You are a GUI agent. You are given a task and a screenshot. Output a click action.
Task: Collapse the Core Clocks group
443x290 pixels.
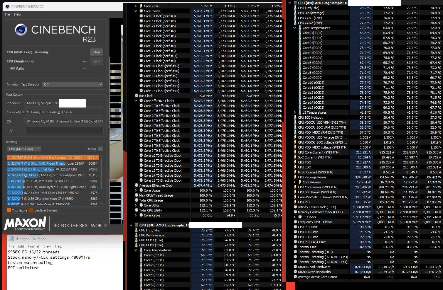coord(136,11)
